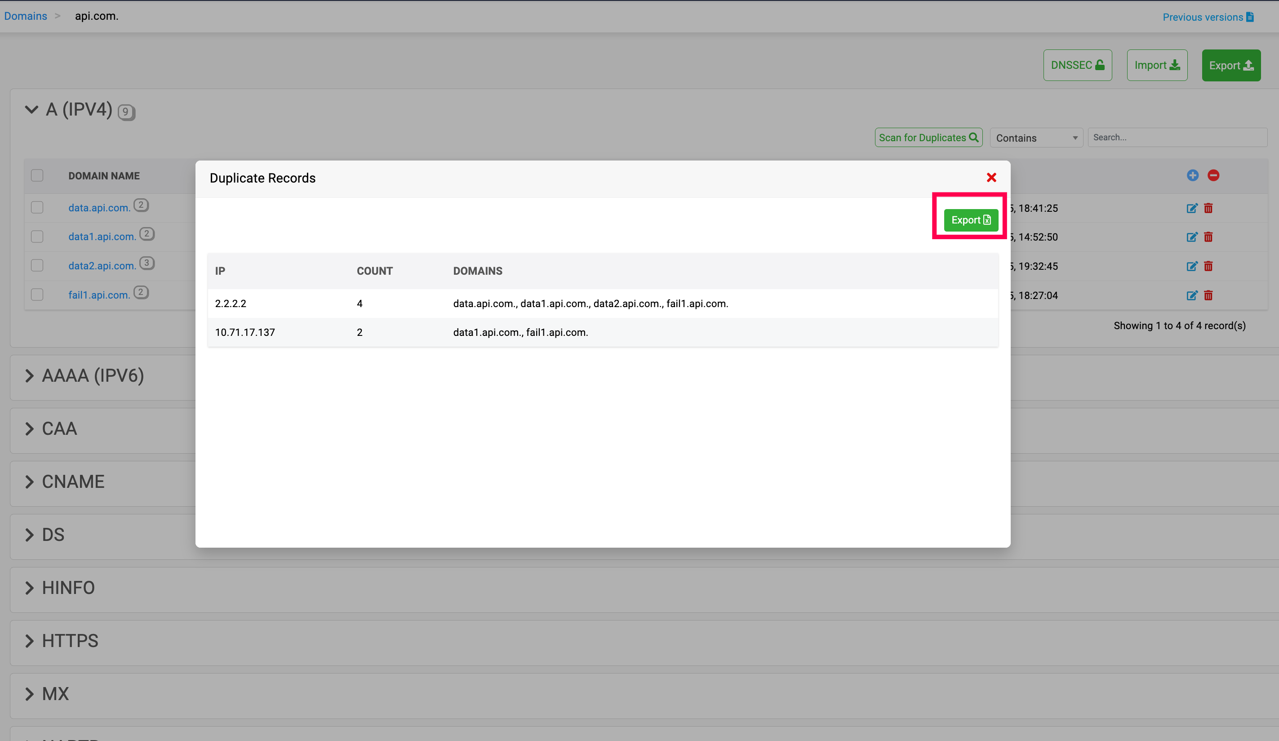Click edit icon for data.api.com row
Viewport: 1279px width, 741px height.
(1191, 208)
